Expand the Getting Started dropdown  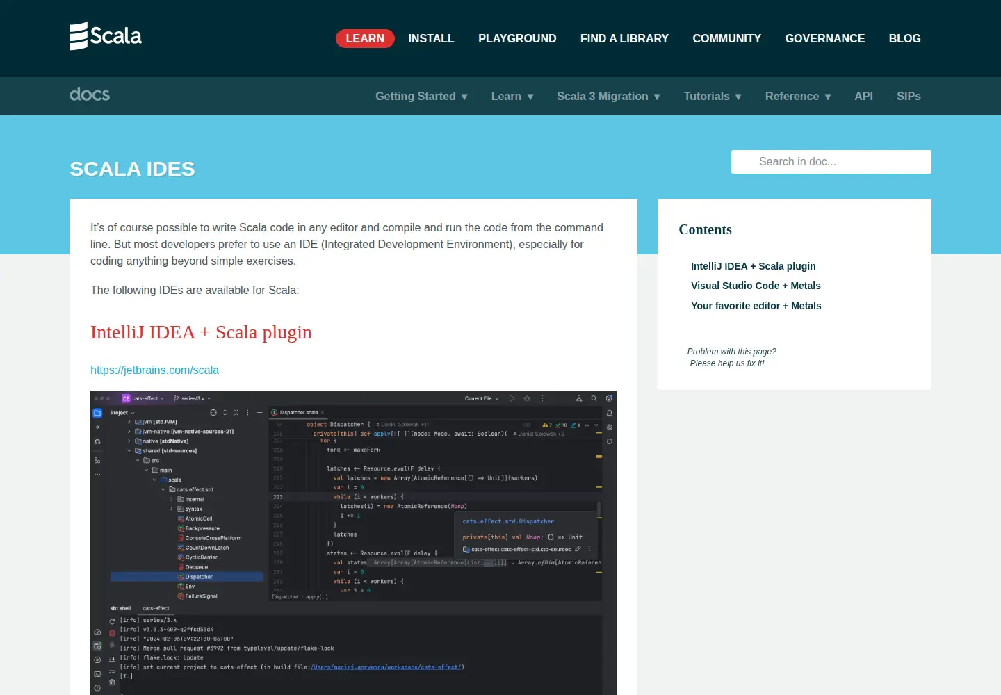(x=421, y=96)
